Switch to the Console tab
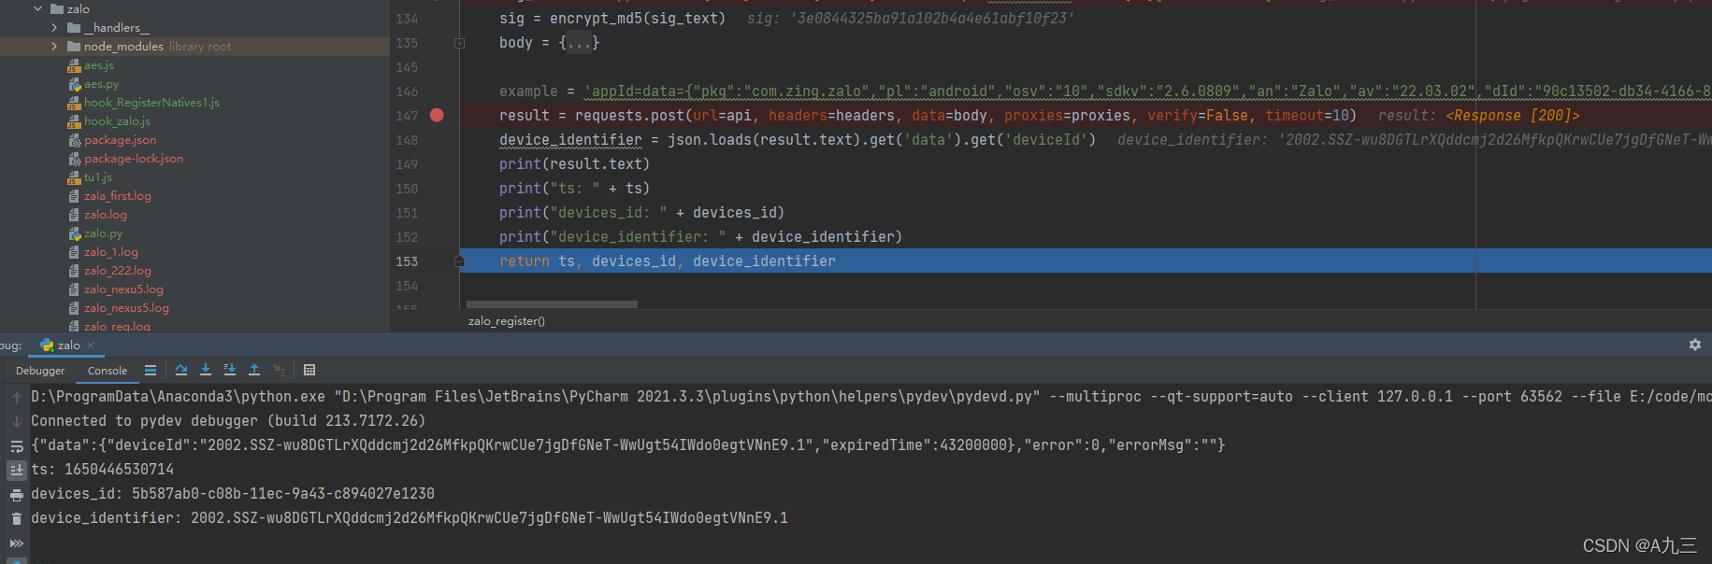1712x564 pixels. 108,371
